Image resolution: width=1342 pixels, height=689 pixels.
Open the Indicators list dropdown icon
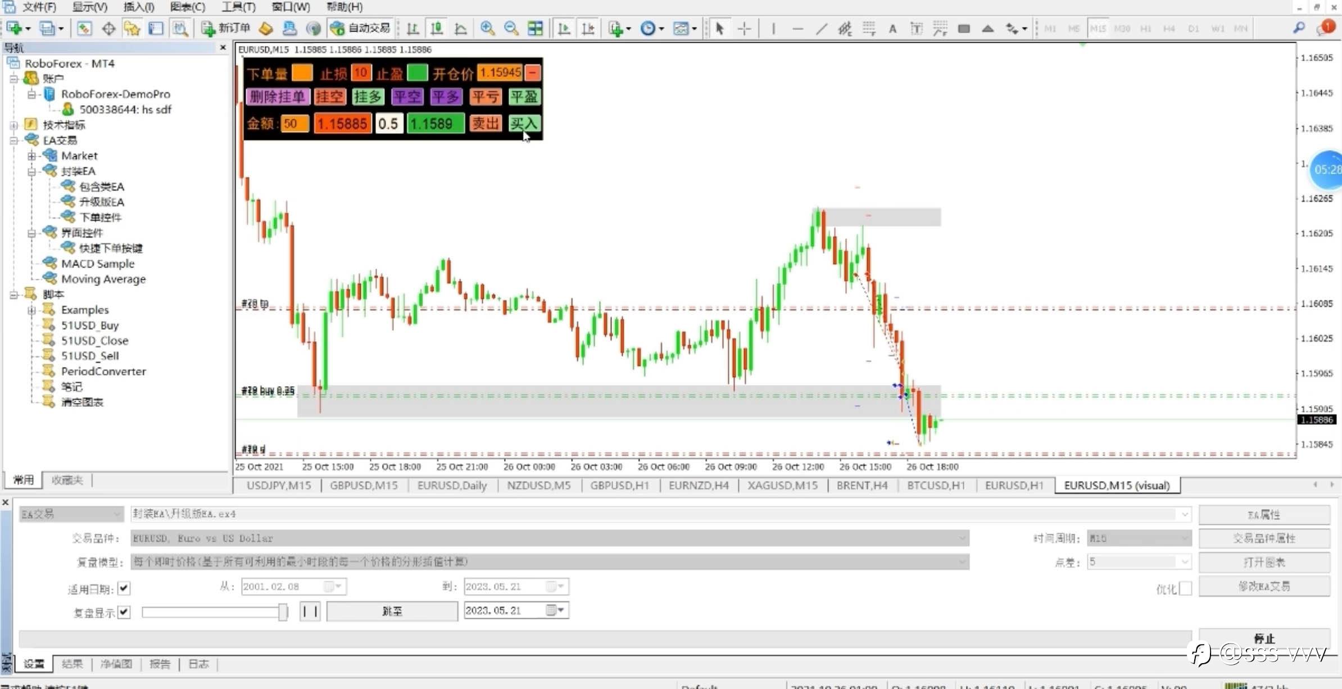coord(619,28)
